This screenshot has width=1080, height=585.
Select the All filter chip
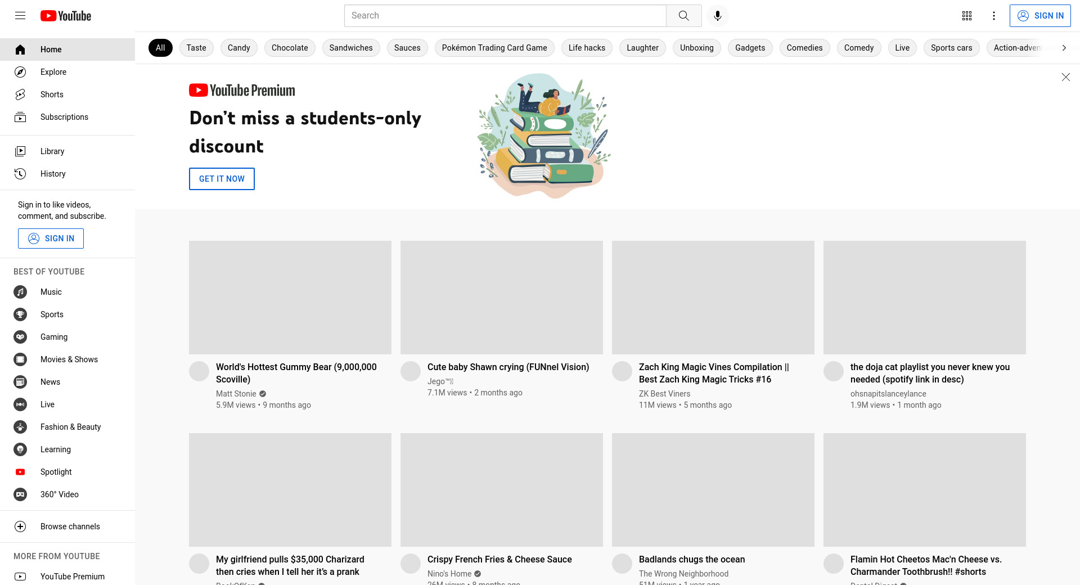160,48
